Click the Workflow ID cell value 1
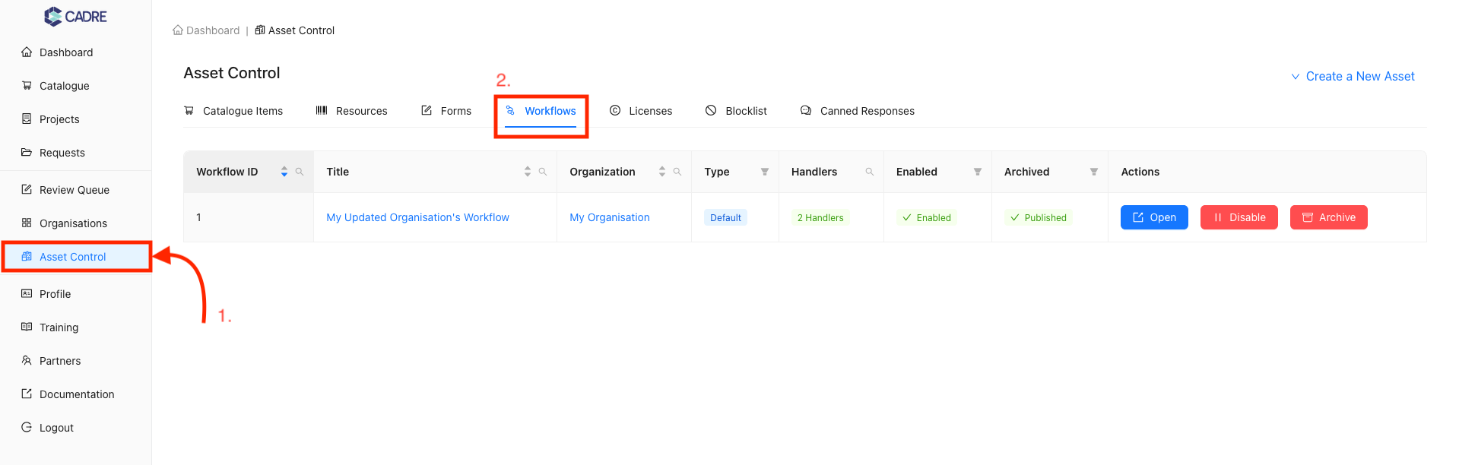The height and width of the screenshot is (465, 1459). point(199,217)
